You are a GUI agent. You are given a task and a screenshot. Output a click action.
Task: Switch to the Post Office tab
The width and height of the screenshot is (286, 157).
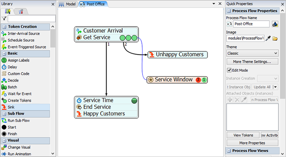click(93, 4)
